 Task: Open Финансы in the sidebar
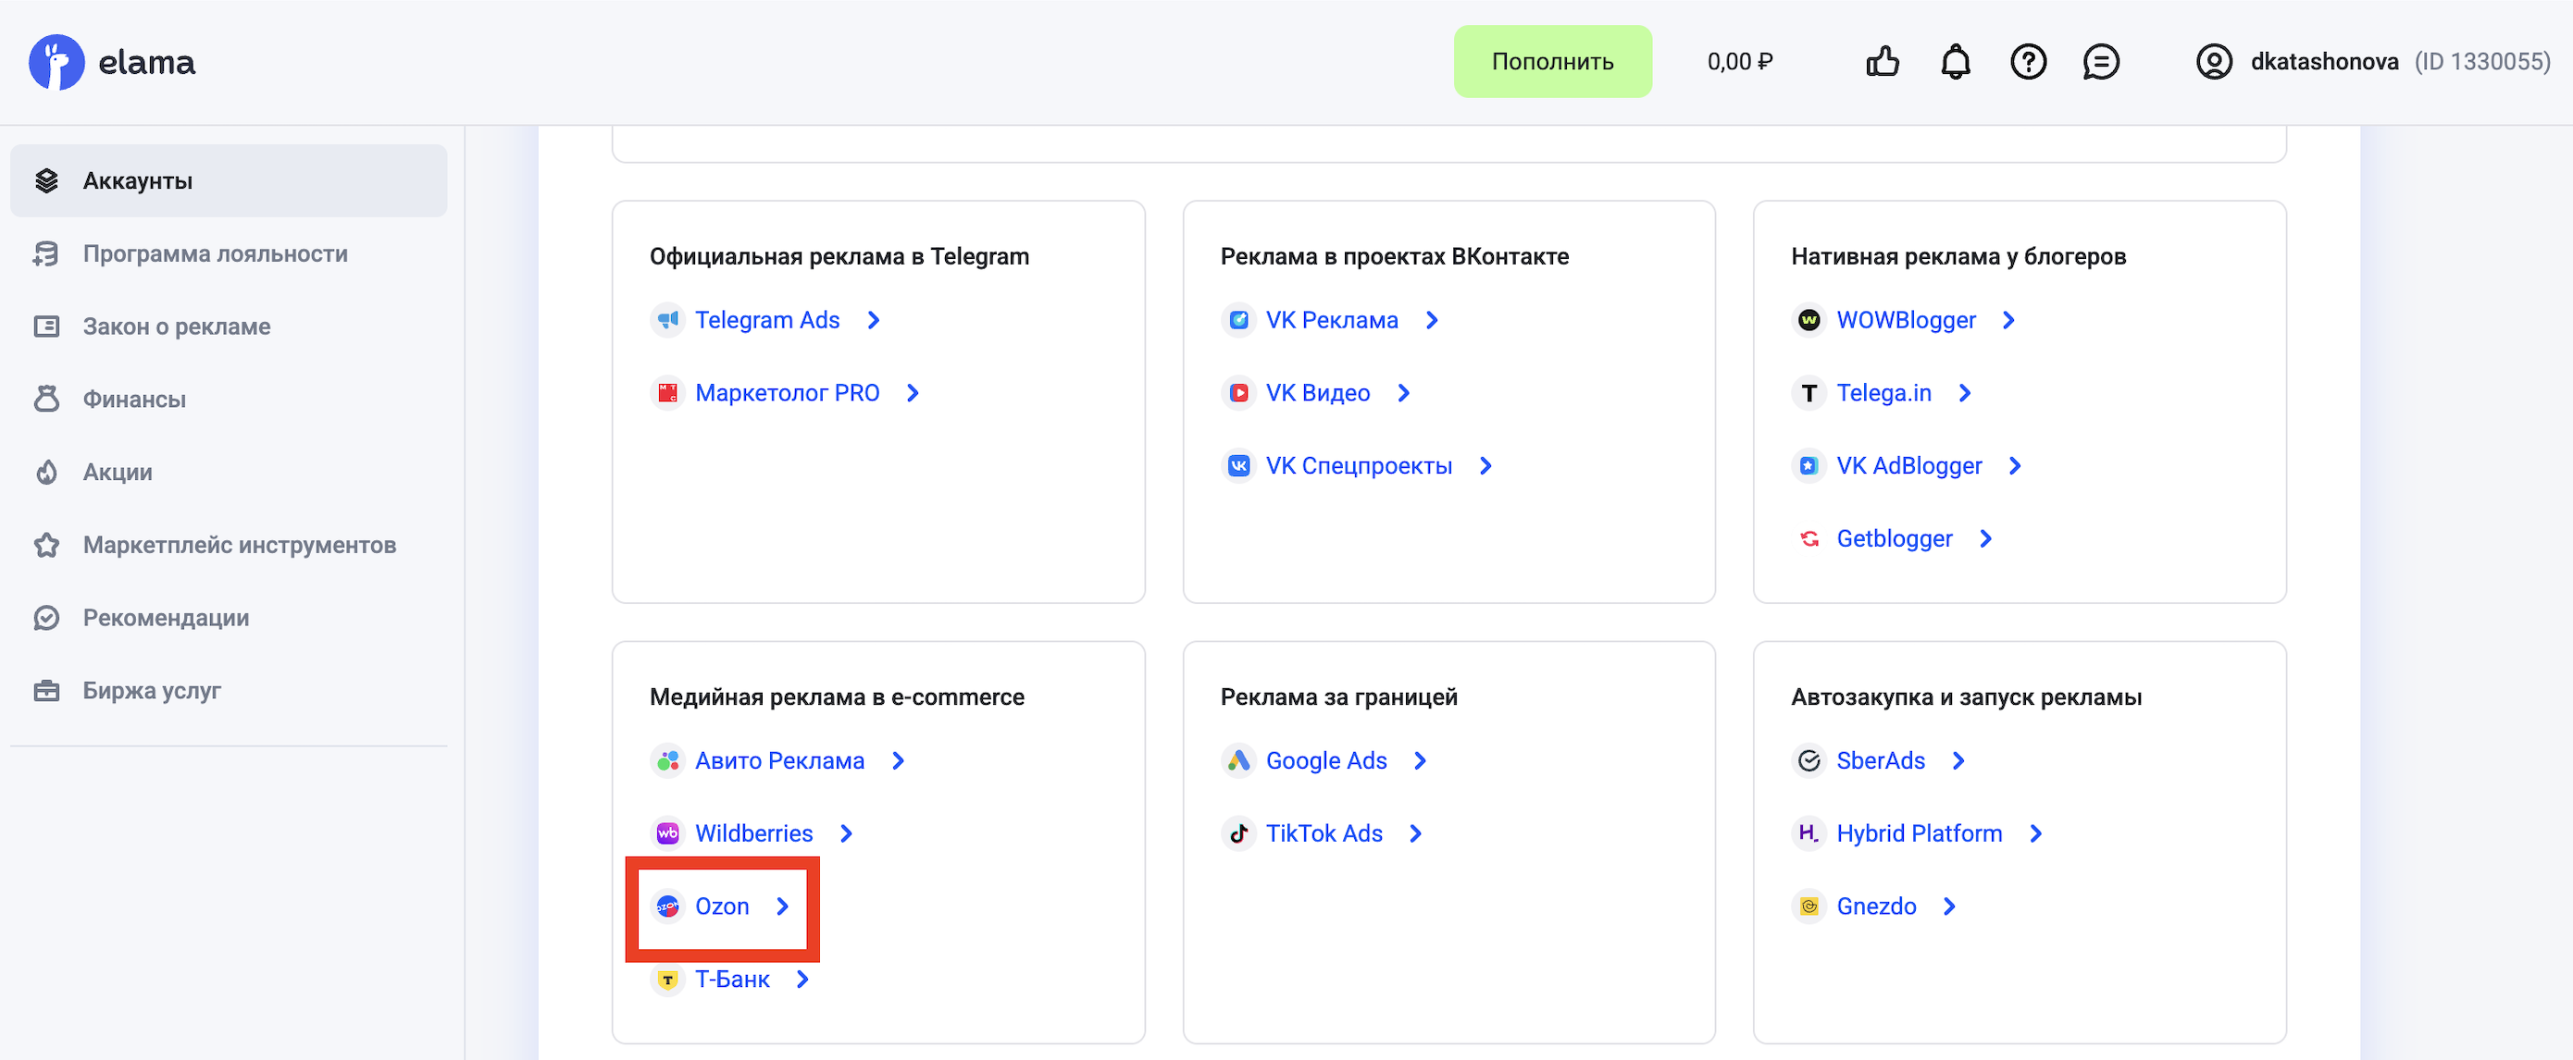(229, 400)
